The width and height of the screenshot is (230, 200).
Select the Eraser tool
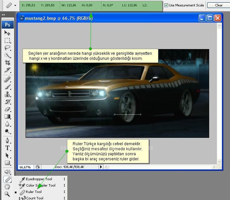coord(7,109)
